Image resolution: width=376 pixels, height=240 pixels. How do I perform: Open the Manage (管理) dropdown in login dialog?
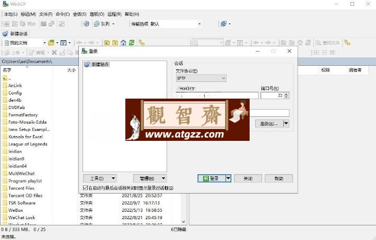tap(150, 178)
